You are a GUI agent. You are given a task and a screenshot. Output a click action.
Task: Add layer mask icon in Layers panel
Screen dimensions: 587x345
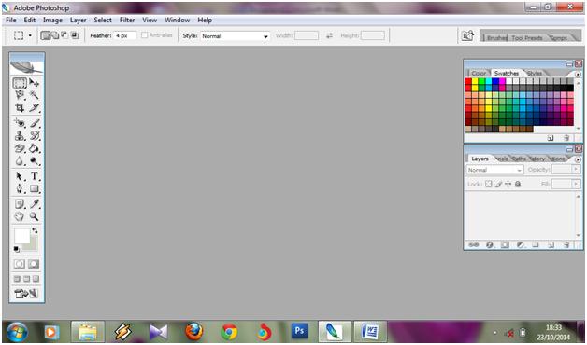(505, 245)
